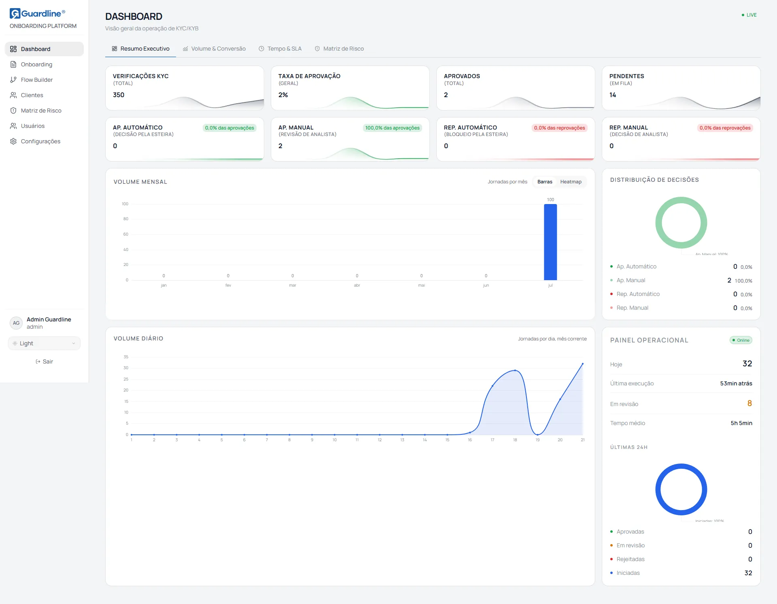The width and height of the screenshot is (777, 604).
Task: Click the Pendentes card value 14
Action: (613, 95)
